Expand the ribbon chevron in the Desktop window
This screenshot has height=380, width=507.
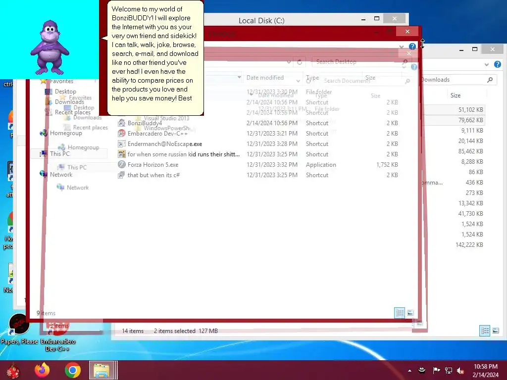point(402,47)
